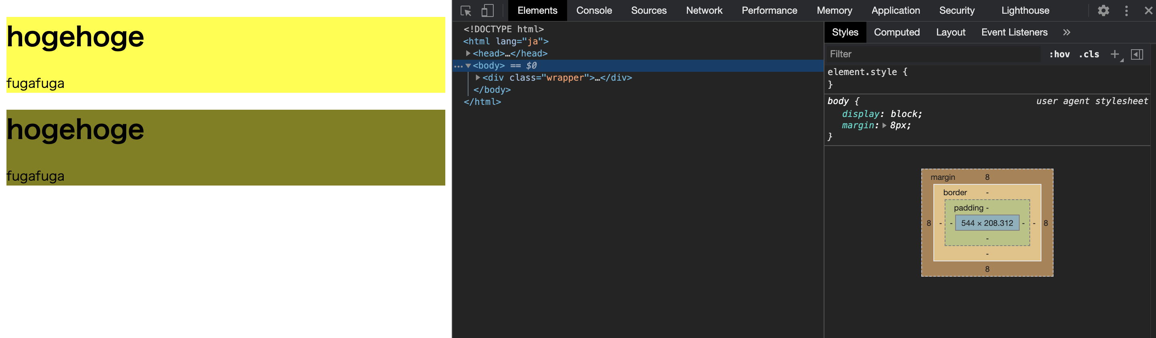Open the Network tab
The image size is (1156, 338).
(704, 10)
